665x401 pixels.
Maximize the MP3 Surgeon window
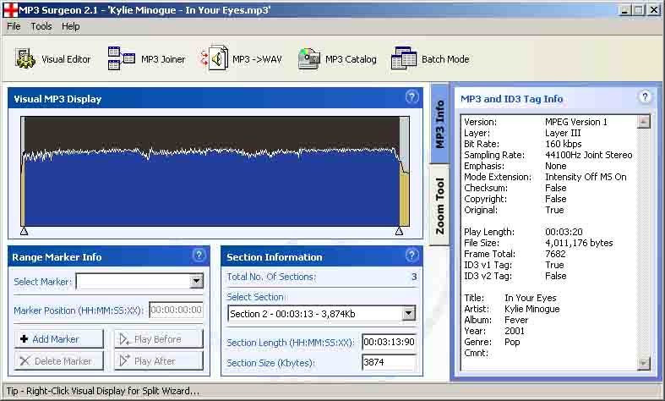(639, 9)
